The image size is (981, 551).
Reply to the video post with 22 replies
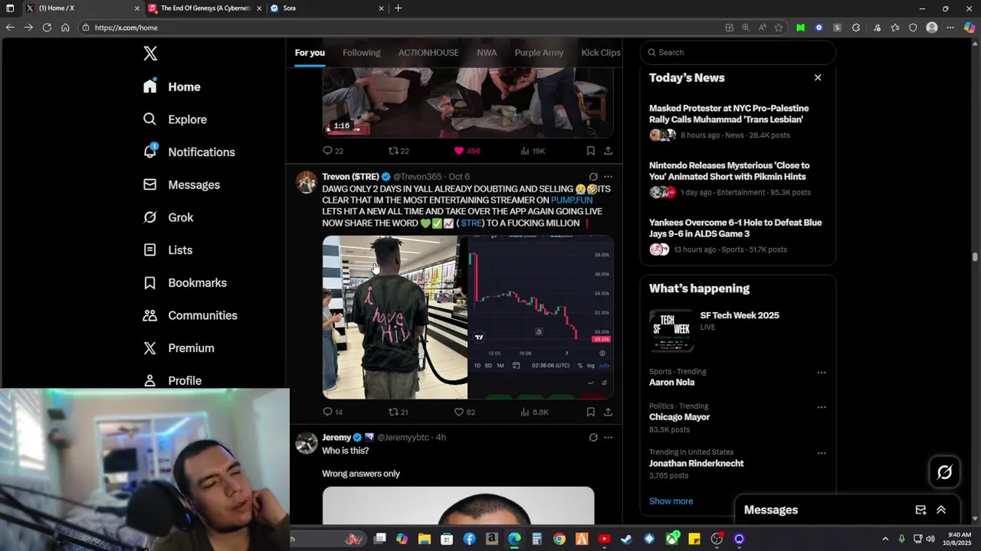tap(333, 151)
